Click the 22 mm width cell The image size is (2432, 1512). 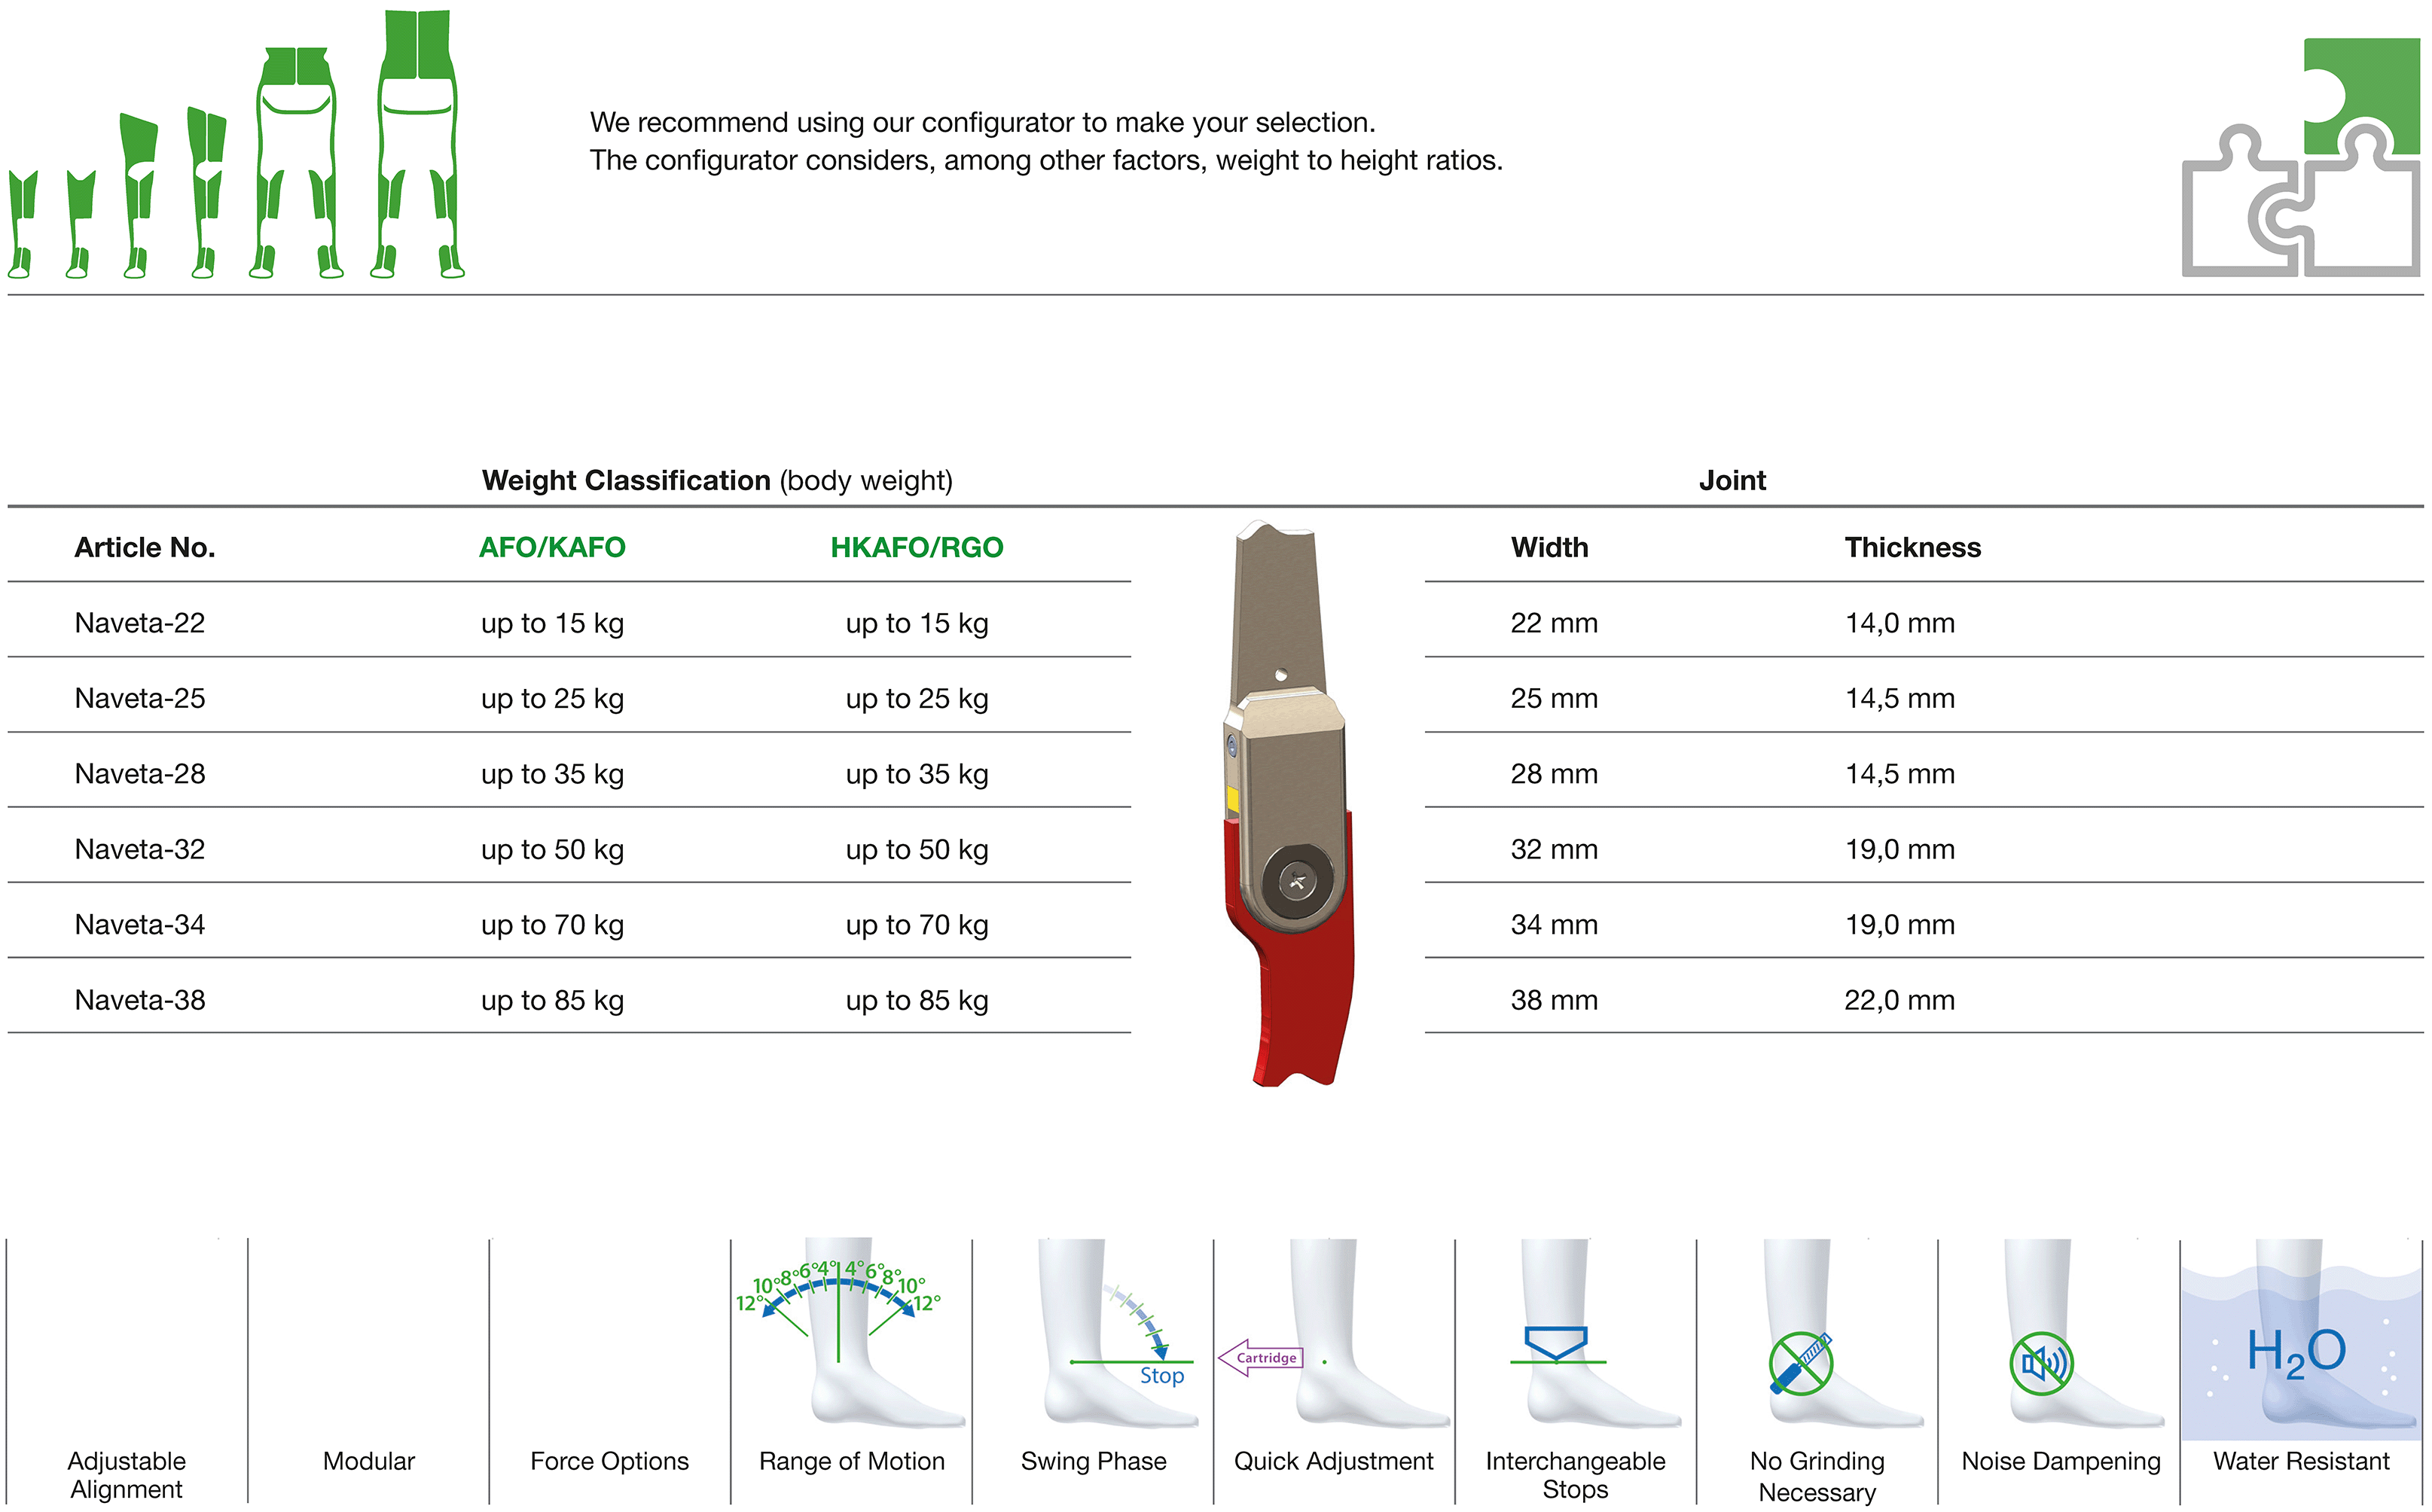tap(1554, 623)
